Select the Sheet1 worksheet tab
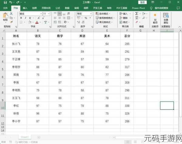The width and height of the screenshot is (182, 144). (x=25, y=137)
